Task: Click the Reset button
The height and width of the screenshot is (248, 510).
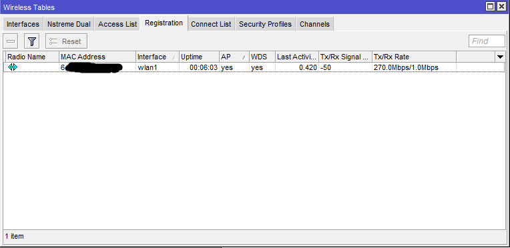Action: pyautogui.click(x=66, y=41)
